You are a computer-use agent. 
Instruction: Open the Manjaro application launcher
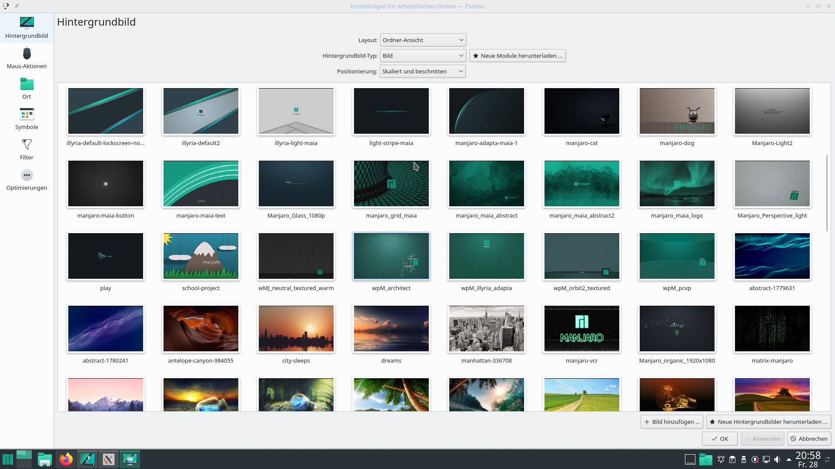click(x=8, y=459)
